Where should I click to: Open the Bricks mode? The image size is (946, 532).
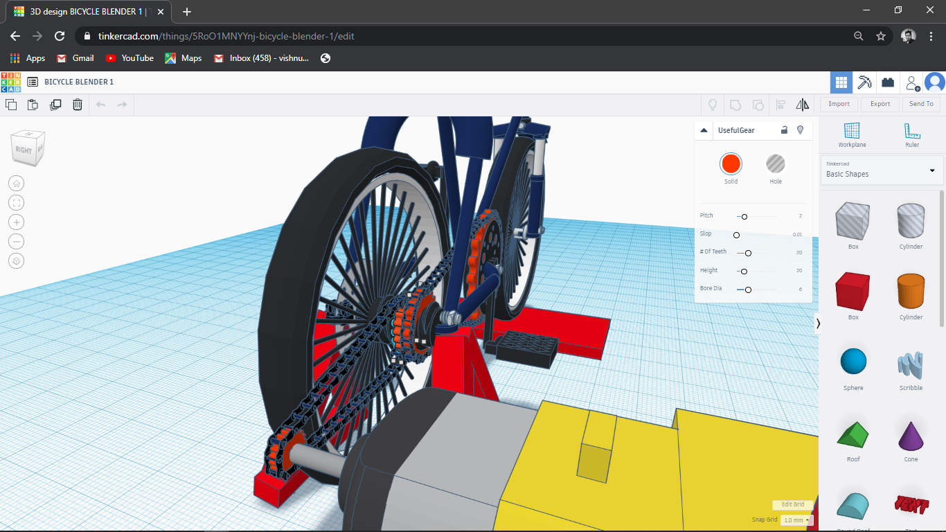click(888, 82)
